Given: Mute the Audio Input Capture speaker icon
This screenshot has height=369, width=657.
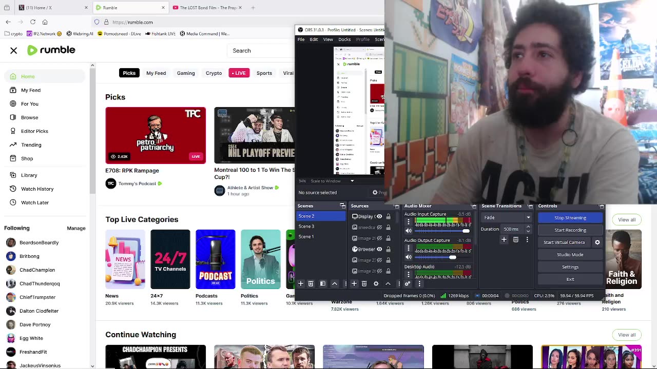Looking at the screenshot, I should tap(409, 231).
